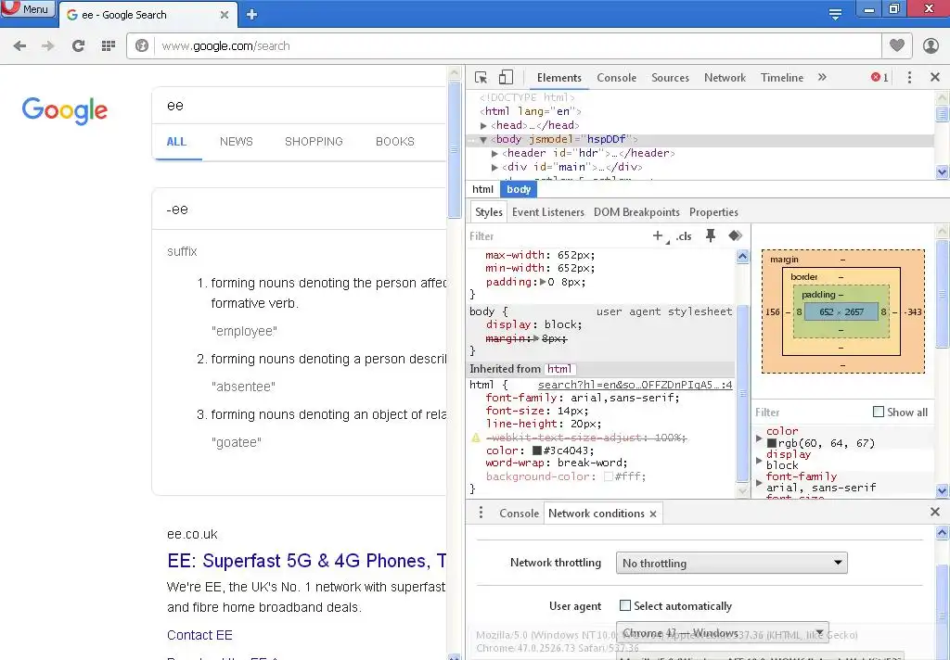
Task: Expand the computed color property
Action: (x=759, y=438)
